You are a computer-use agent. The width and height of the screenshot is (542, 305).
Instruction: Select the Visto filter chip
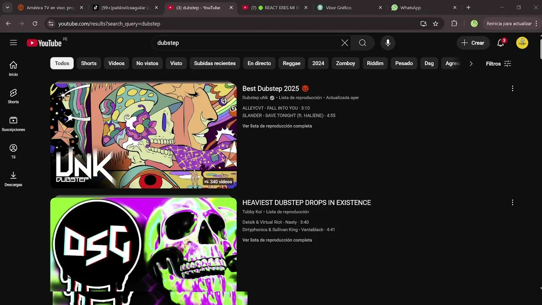[176, 63]
